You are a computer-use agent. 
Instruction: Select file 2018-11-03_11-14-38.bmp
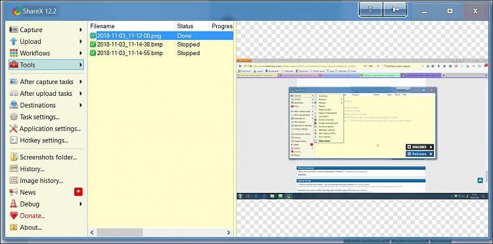pos(130,45)
